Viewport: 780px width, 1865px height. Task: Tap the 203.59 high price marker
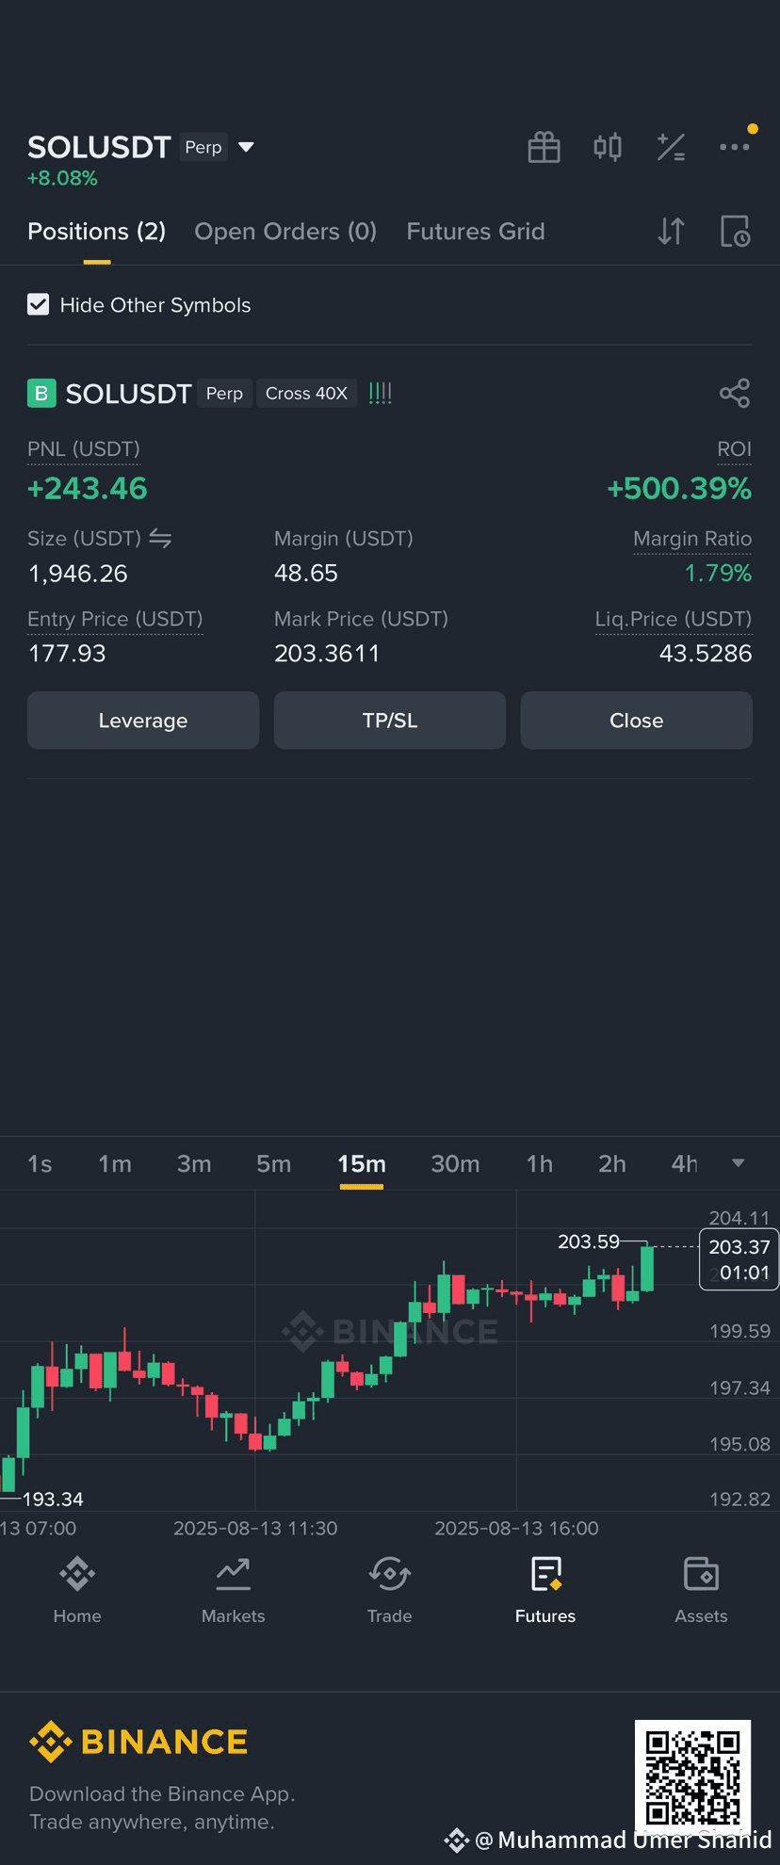click(589, 1241)
